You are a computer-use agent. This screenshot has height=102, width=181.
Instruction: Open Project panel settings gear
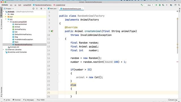coord(41,8)
